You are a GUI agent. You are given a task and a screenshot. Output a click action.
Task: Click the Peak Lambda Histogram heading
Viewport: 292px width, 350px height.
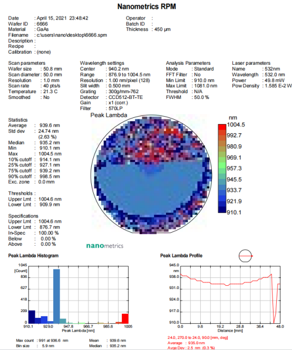[x=33, y=256]
